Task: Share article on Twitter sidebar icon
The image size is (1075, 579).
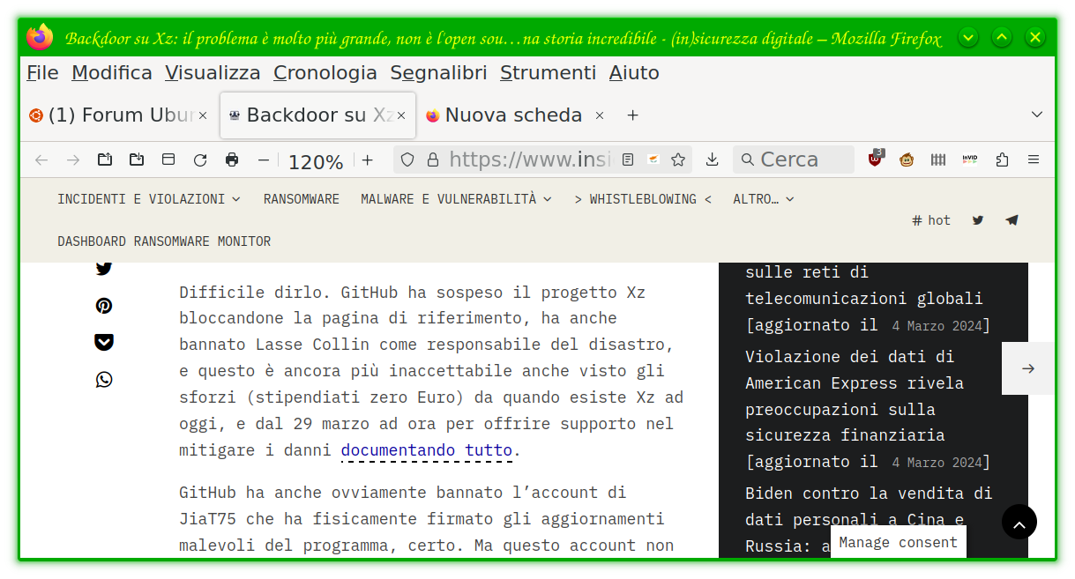Action: coord(104,269)
